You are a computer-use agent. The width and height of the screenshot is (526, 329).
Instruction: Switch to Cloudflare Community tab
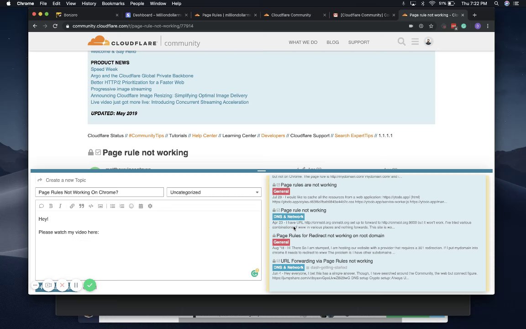click(x=295, y=15)
